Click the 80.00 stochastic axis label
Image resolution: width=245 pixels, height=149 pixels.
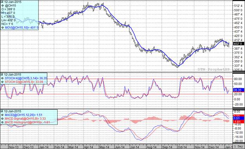coord(238,79)
